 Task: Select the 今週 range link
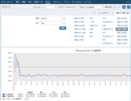point(104,26)
